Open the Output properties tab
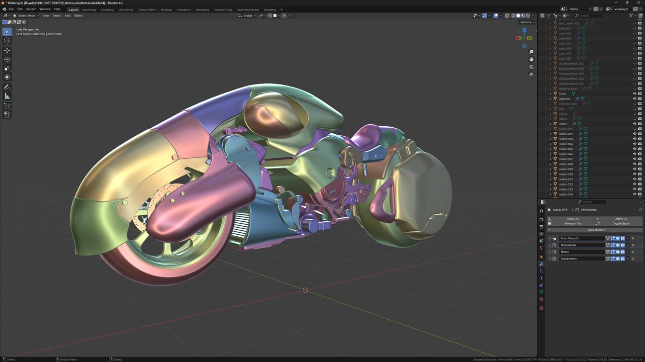The width and height of the screenshot is (645, 362). [x=541, y=226]
